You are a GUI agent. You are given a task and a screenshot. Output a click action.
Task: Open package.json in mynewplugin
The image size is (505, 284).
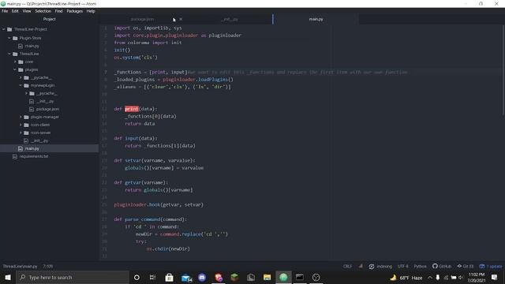click(x=47, y=109)
